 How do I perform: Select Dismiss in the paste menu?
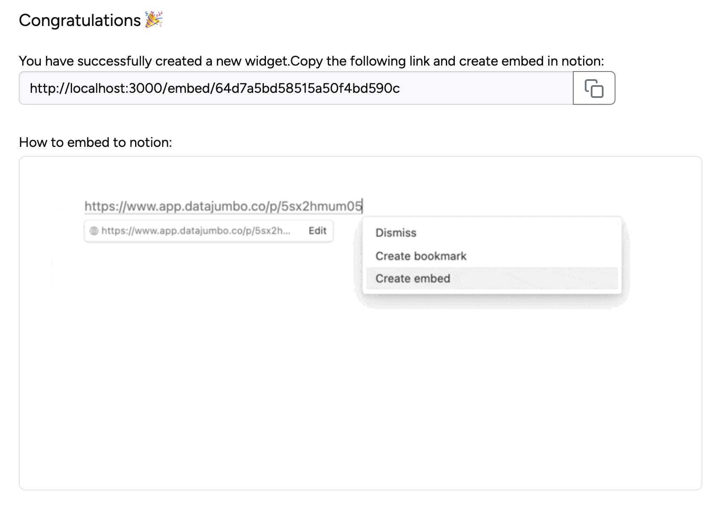tap(396, 233)
